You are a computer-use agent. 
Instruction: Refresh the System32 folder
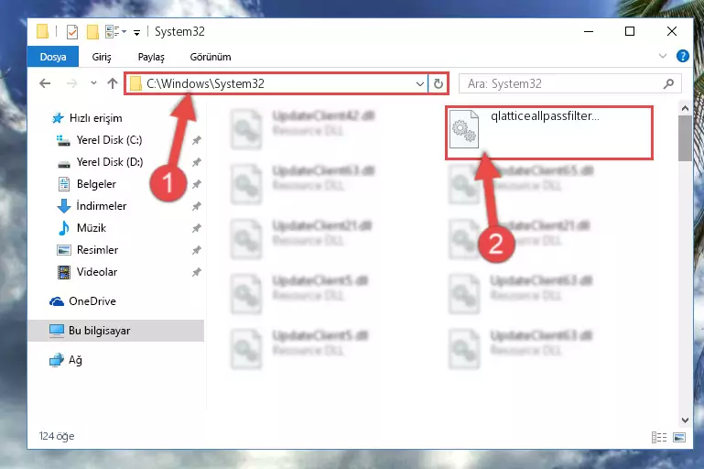tap(439, 83)
